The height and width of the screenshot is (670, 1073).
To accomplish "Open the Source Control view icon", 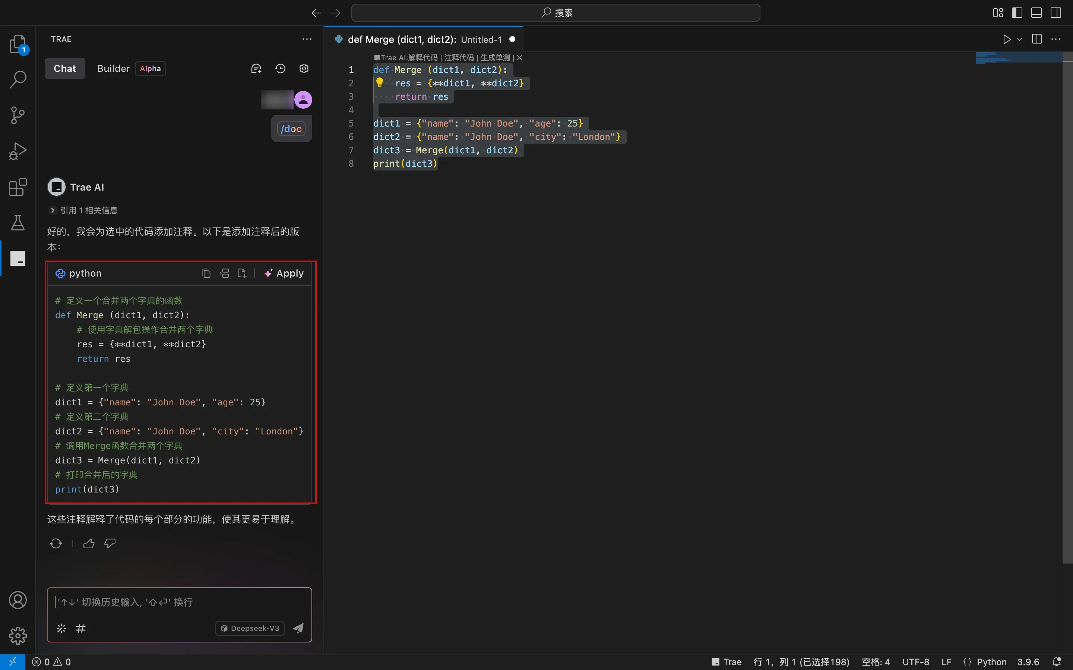I will coord(18,115).
